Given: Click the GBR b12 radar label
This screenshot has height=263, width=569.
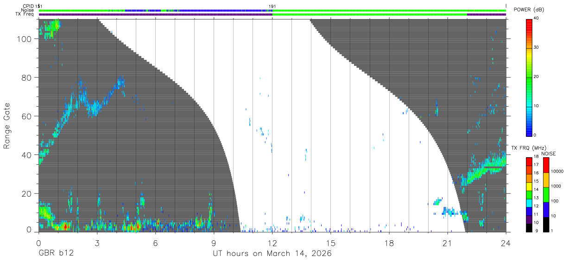Looking at the screenshot, I should click(56, 254).
